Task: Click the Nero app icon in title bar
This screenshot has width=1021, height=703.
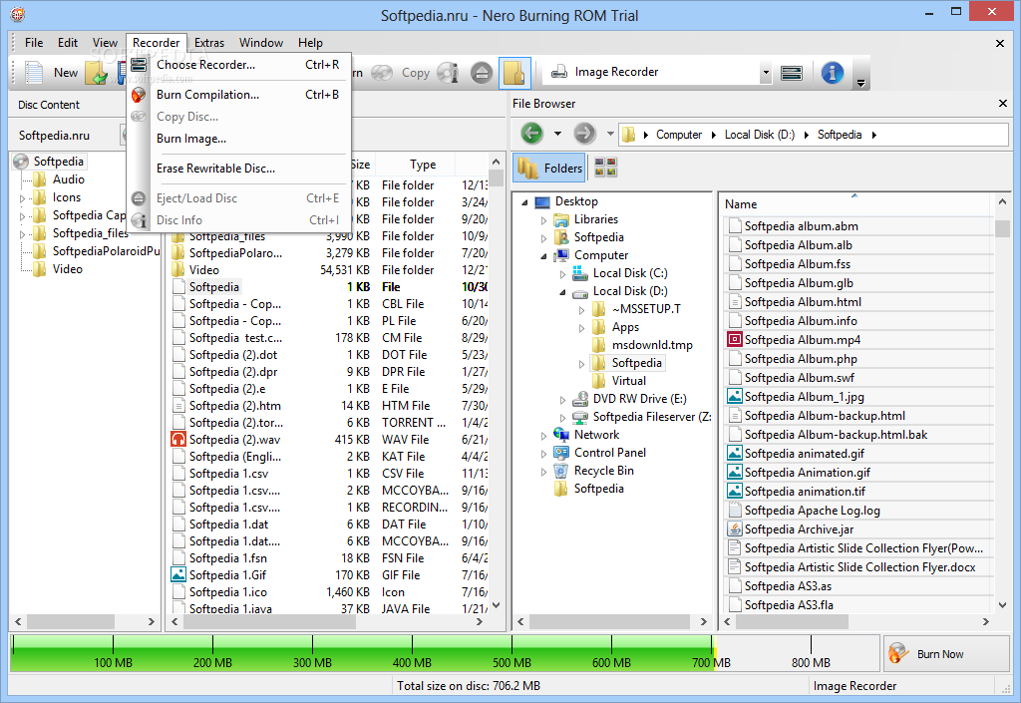Action: coord(18,14)
